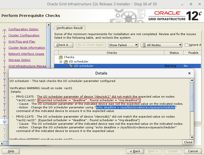Click the Checks folder icon

pyautogui.click(x=61, y=57)
